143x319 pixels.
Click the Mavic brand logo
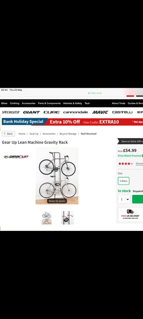point(100,112)
